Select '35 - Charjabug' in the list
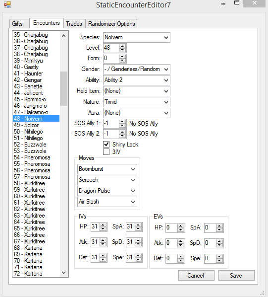 [36, 35]
